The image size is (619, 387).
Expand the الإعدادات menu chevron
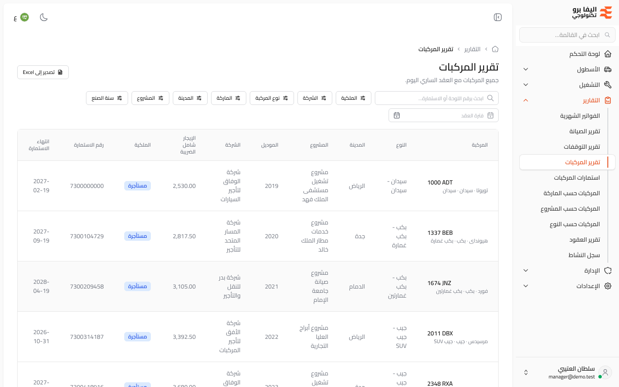[526, 286]
